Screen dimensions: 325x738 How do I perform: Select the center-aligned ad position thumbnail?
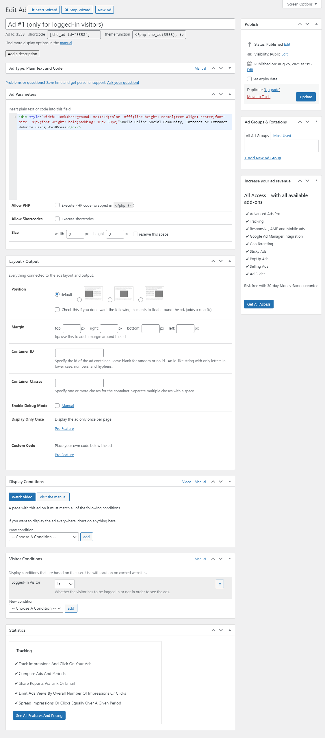[x=124, y=294]
